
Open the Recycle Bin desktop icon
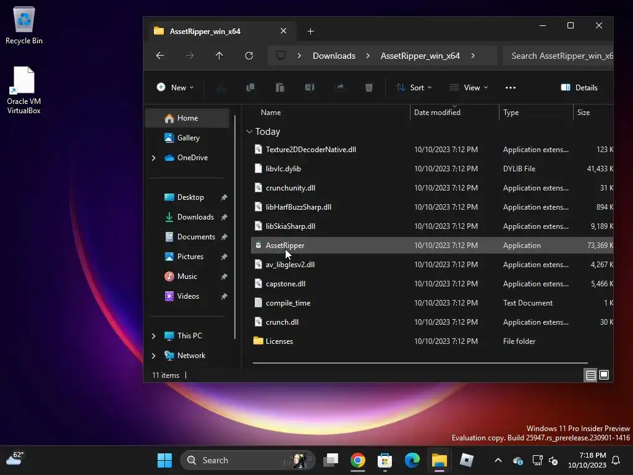point(24,25)
